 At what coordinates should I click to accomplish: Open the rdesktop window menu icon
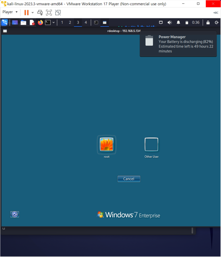click(x=5, y=31)
